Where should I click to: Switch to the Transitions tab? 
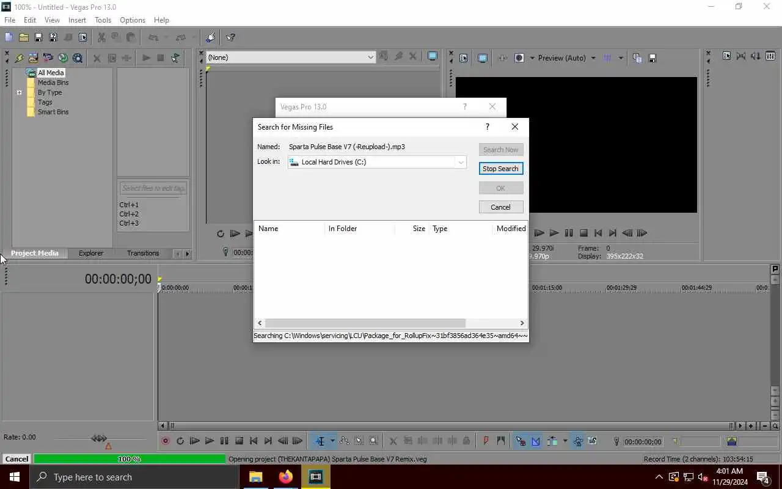[x=143, y=253]
